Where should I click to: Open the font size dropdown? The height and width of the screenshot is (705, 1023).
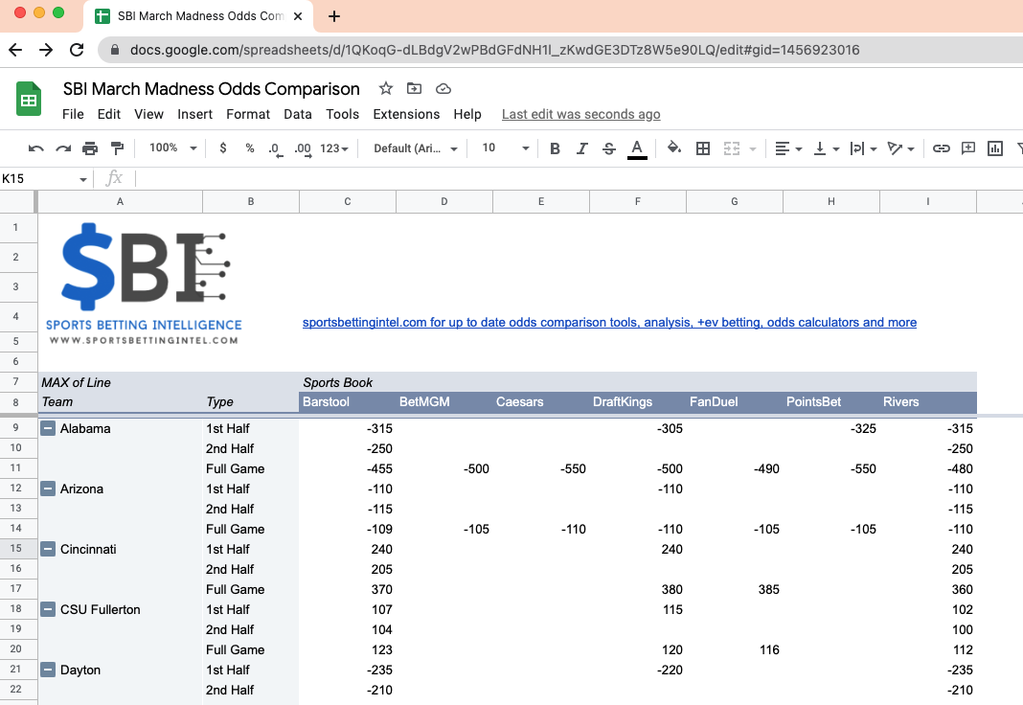pos(505,148)
